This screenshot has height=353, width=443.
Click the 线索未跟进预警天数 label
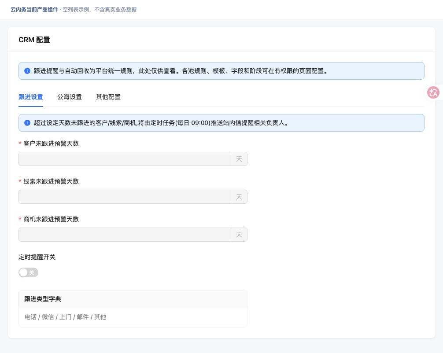tap(51, 181)
